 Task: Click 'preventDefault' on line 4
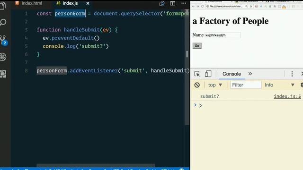(x=72, y=38)
